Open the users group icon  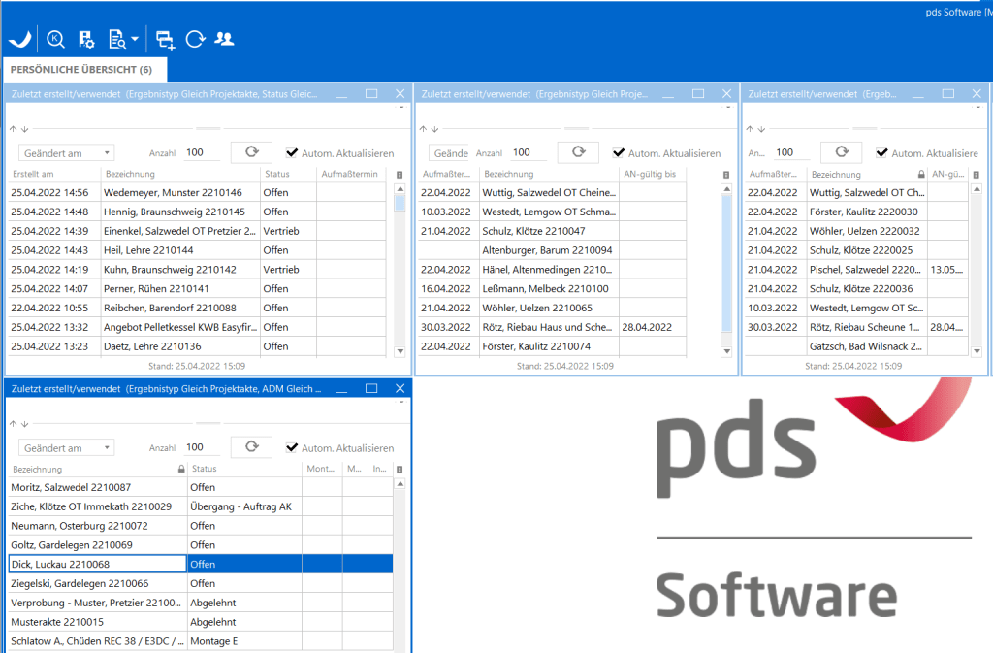224,39
